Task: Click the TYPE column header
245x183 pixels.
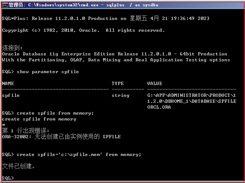Action: [x=117, y=84]
